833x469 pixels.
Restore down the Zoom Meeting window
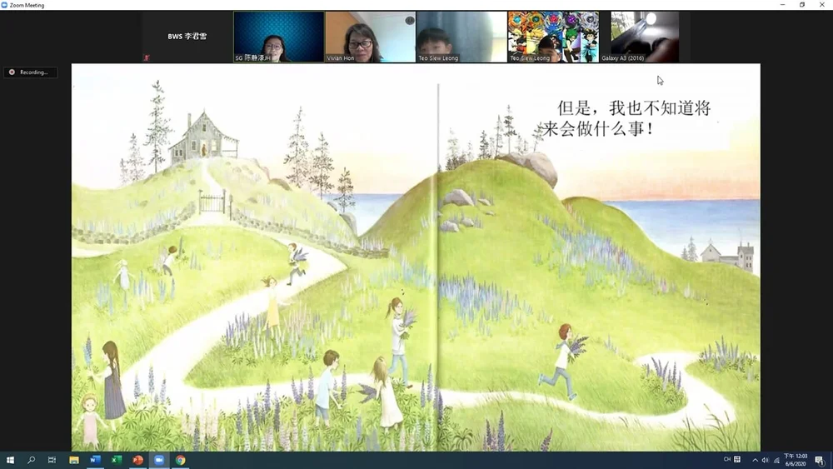tap(802, 5)
